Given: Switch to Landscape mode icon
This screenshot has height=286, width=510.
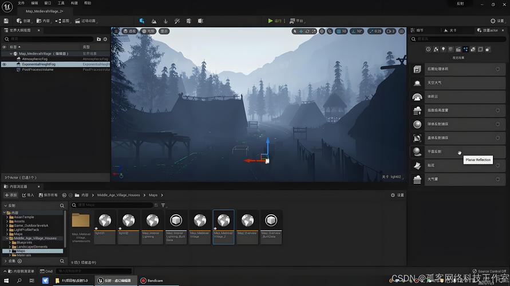Looking at the screenshot, I should click(154, 21).
